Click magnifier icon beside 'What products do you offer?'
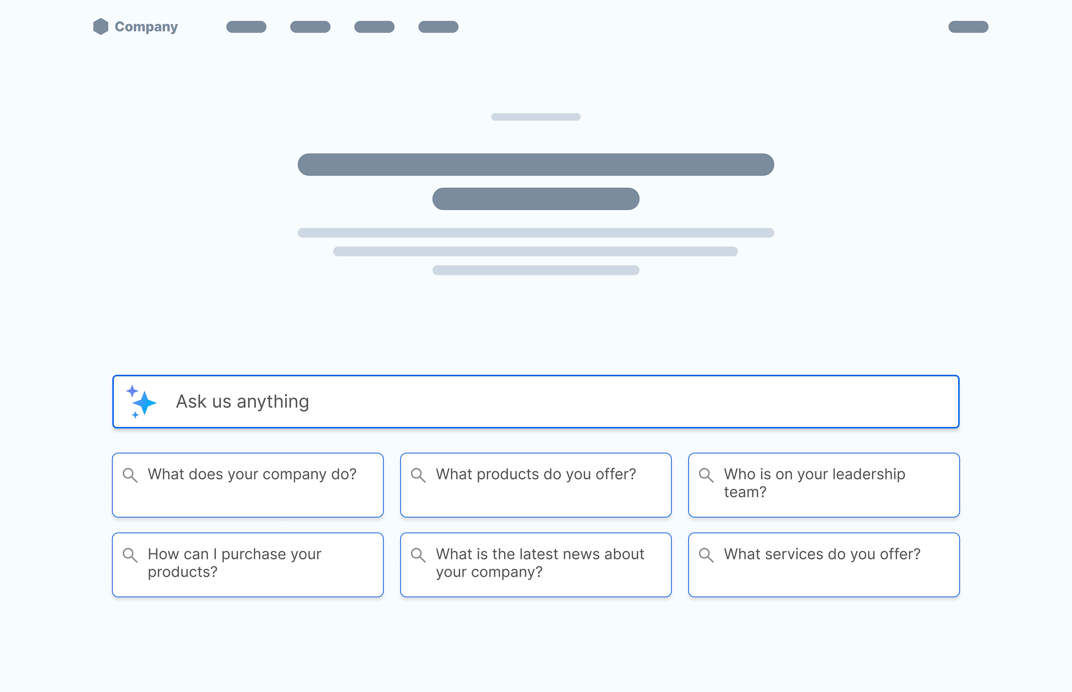This screenshot has width=1072, height=692. (x=418, y=475)
